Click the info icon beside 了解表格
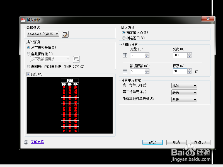Image resolution: width=223 pixels, height=167 pixels. pos(26,142)
